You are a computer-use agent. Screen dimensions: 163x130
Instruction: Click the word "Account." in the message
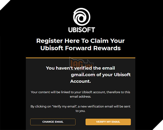[80, 81]
